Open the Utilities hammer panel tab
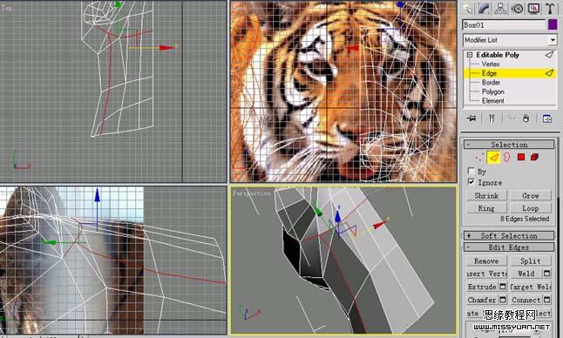This screenshot has height=338, width=563. click(x=550, y=8)
